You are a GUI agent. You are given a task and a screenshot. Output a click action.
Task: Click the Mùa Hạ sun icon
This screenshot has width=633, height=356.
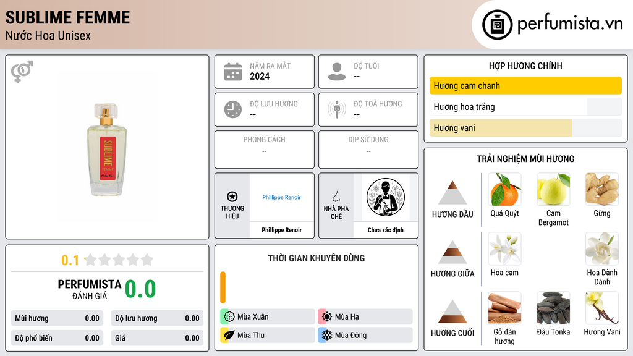tap(327, 317)
